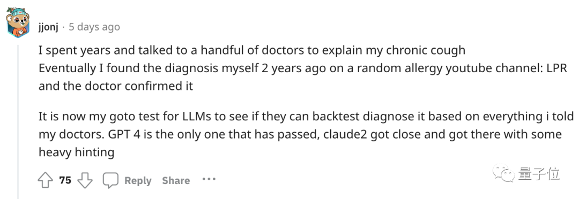Click the line 'and the doctor confirmed it'
Image resolution: width=579 pixels, height=199 pixels.
pyautogui.click(x=116, y=86)
